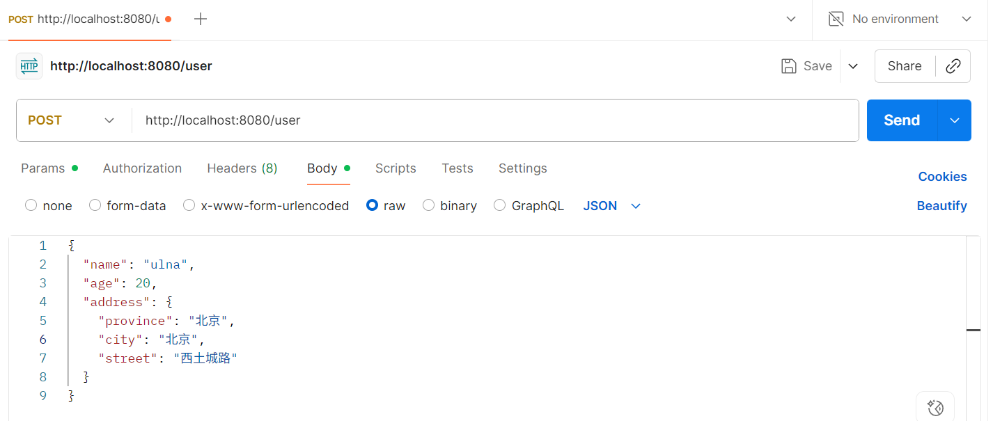Open a new request tab with plus

pos(201,19)
